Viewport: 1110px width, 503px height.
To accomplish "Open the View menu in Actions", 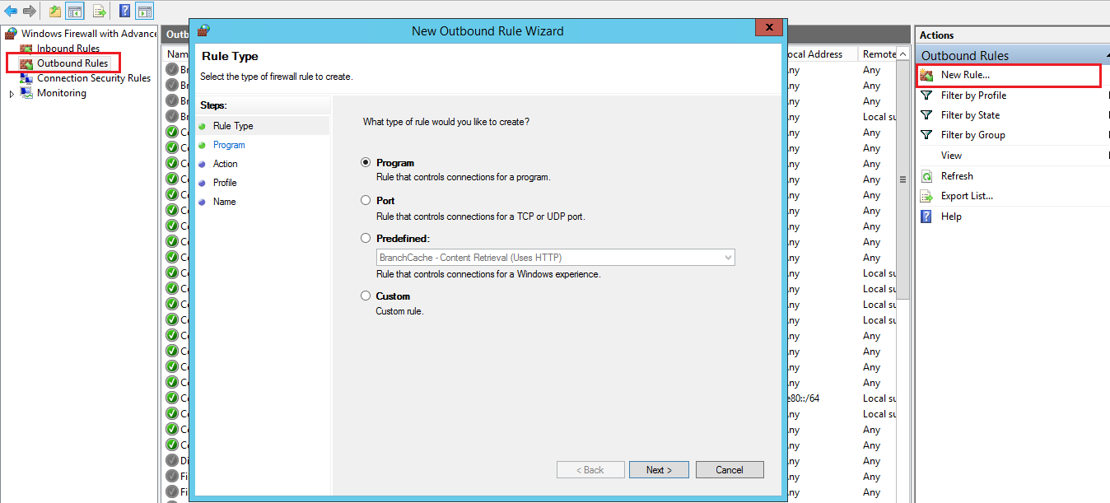I will tap(951, 155).
